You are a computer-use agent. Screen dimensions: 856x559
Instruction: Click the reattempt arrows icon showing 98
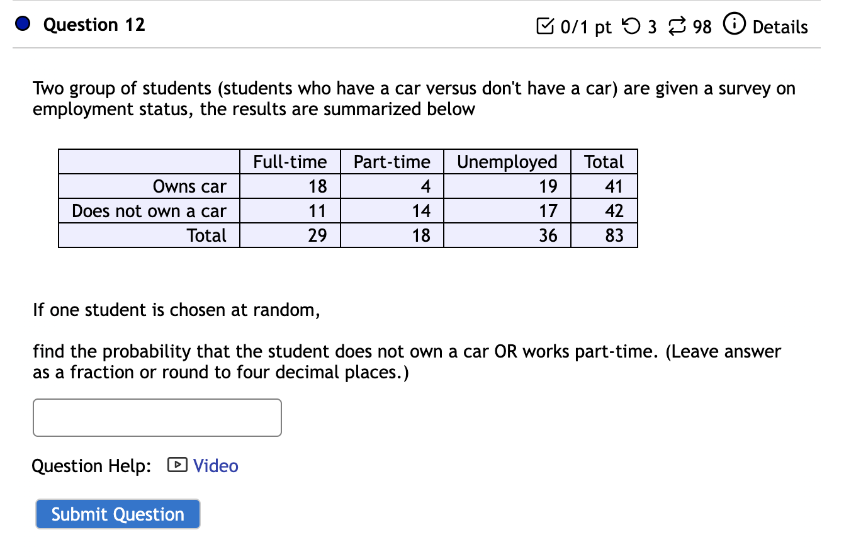[x=677, y=26]
